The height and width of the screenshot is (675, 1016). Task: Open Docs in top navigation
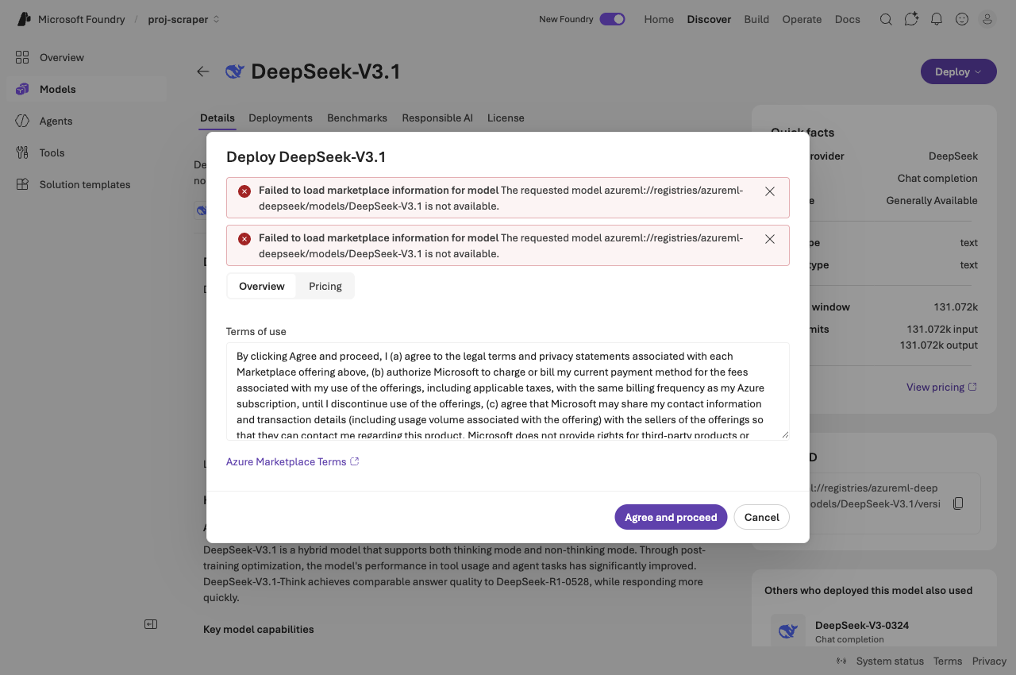pyautogui.click(x=848, y=19)
